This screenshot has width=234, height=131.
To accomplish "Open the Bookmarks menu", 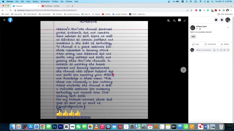I will [45, 1].
